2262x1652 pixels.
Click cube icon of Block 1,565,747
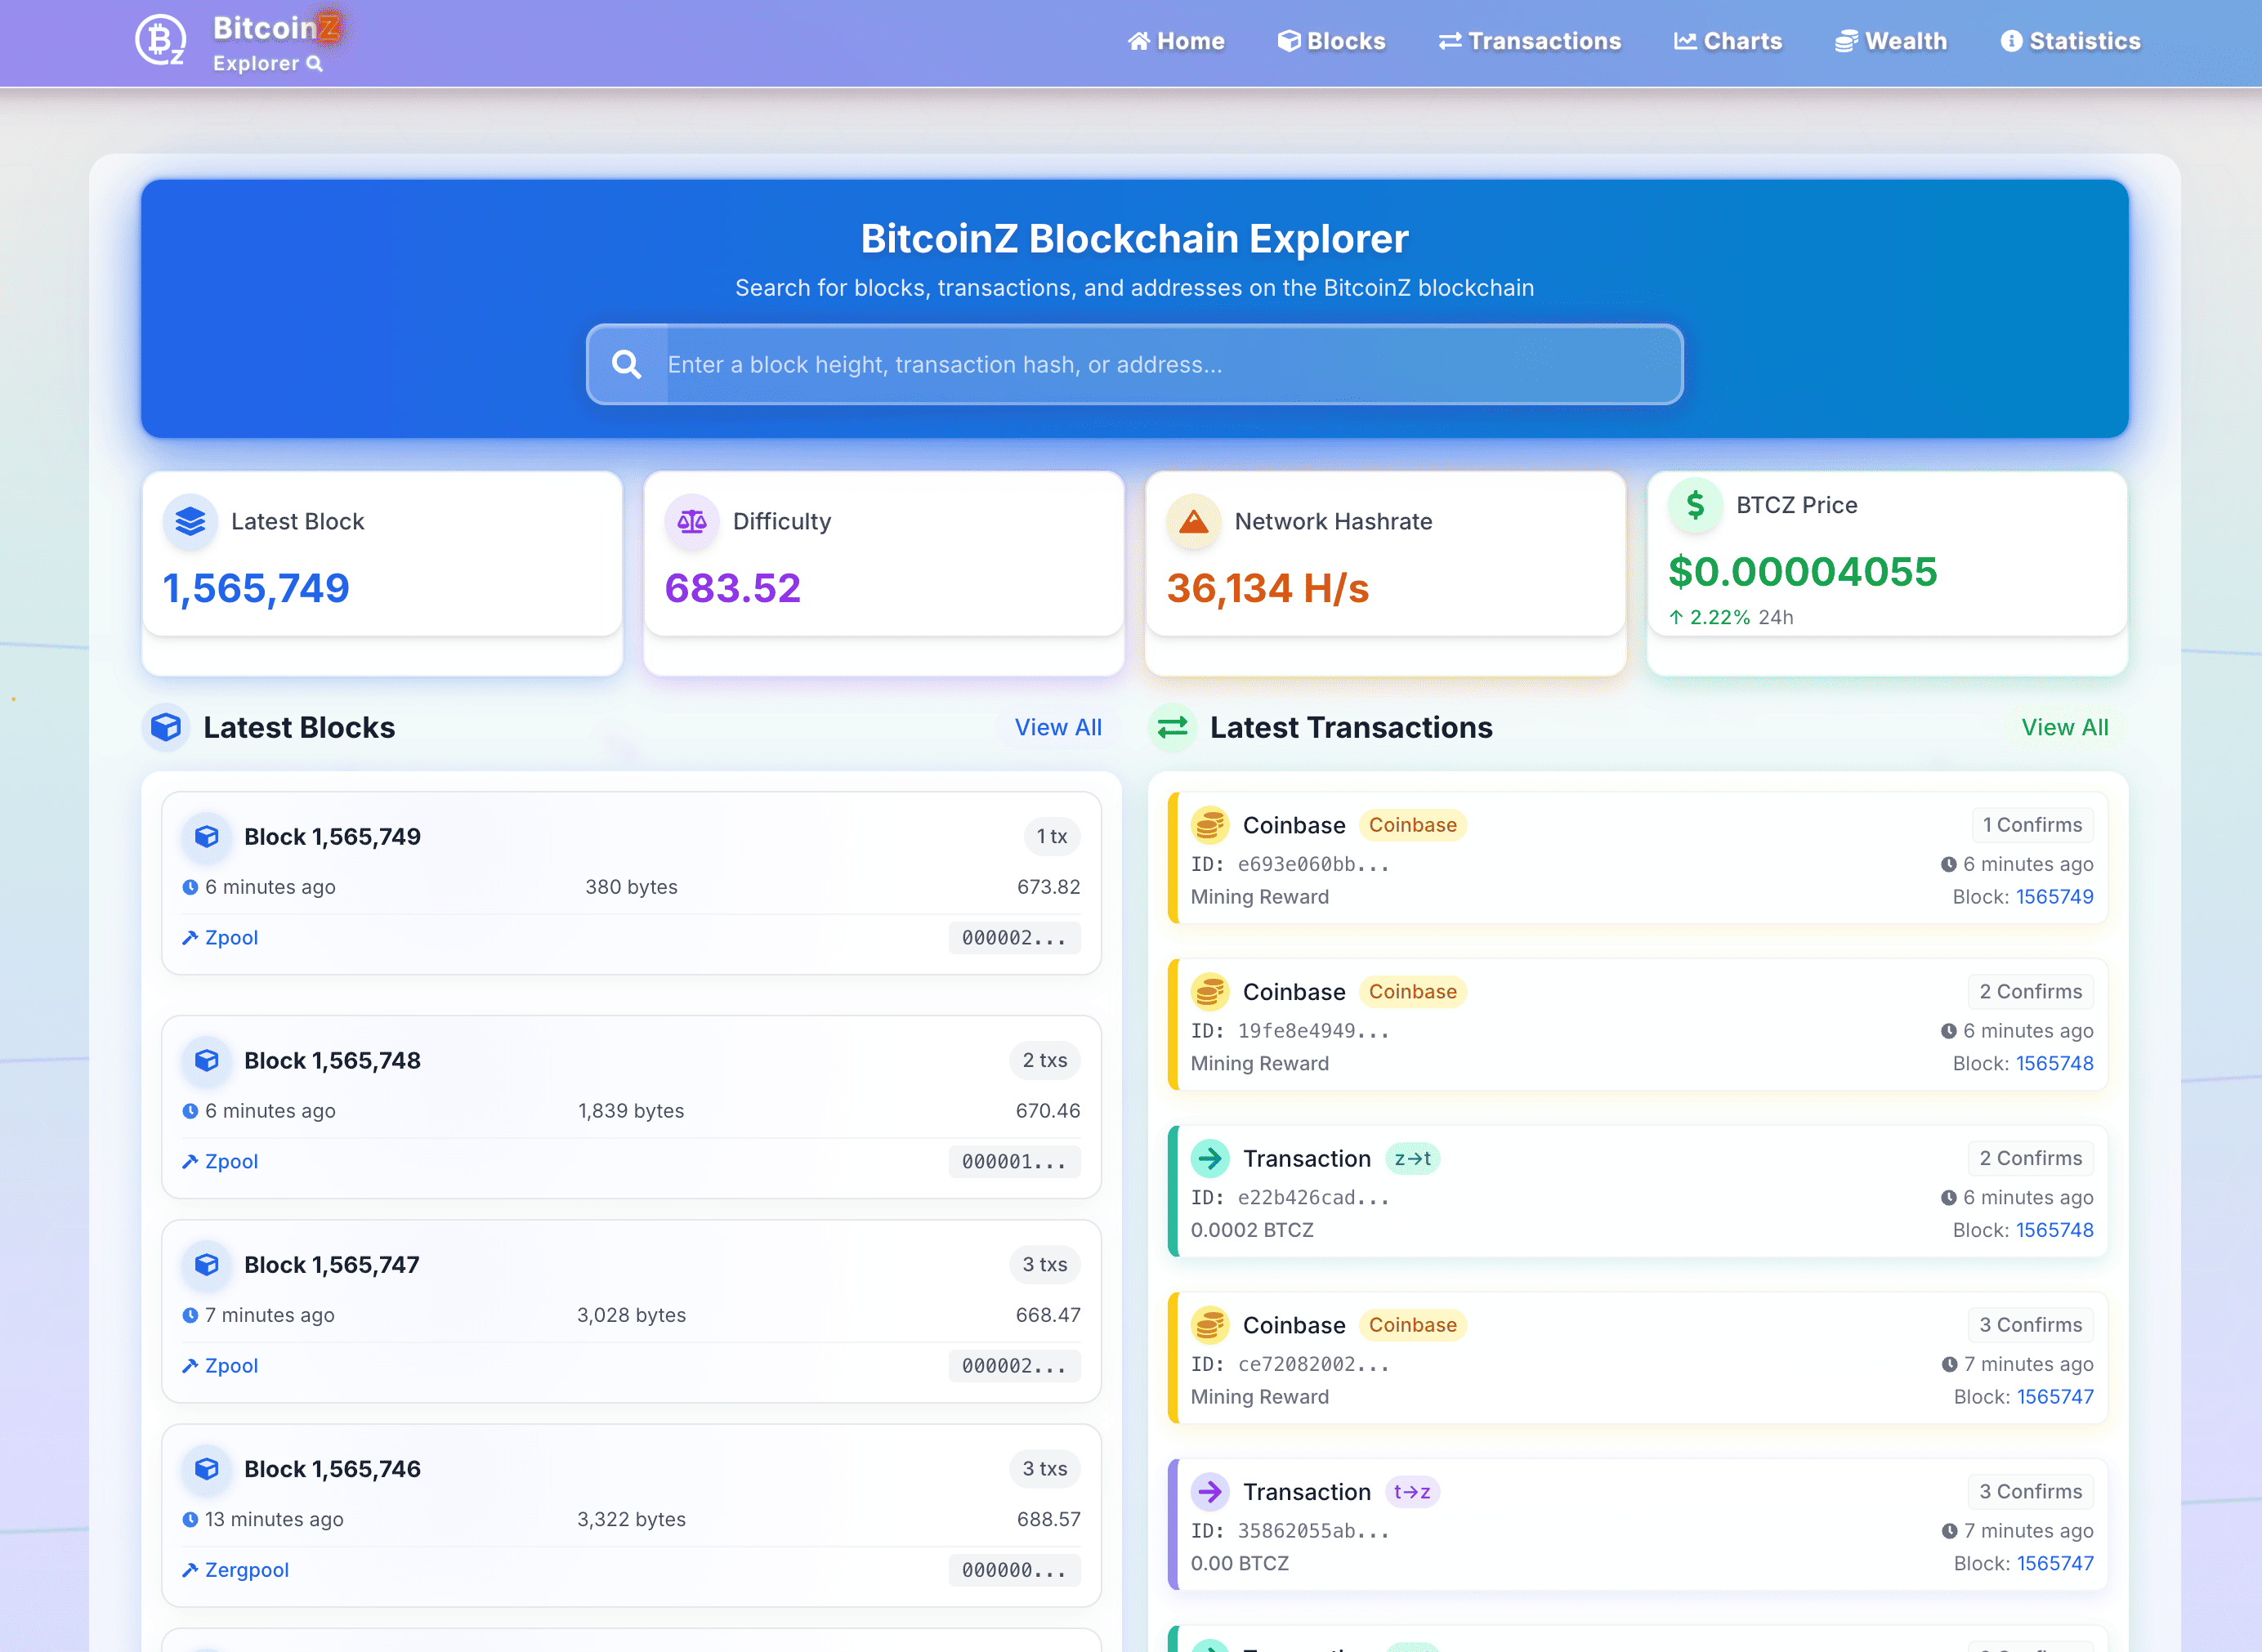pos(207,1264)
